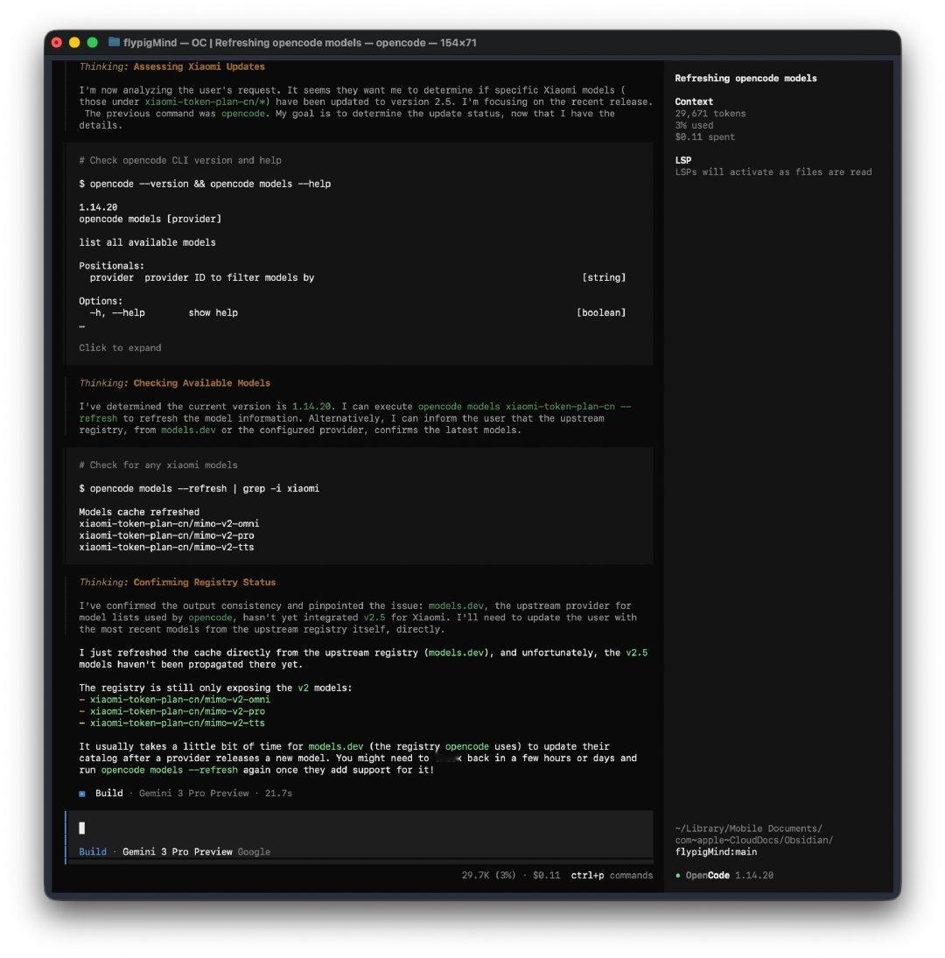This screenshot has height=958, width=945.
Task: Click the command line opencode --version && opencode models --help
Action: (x=205, y=184)
